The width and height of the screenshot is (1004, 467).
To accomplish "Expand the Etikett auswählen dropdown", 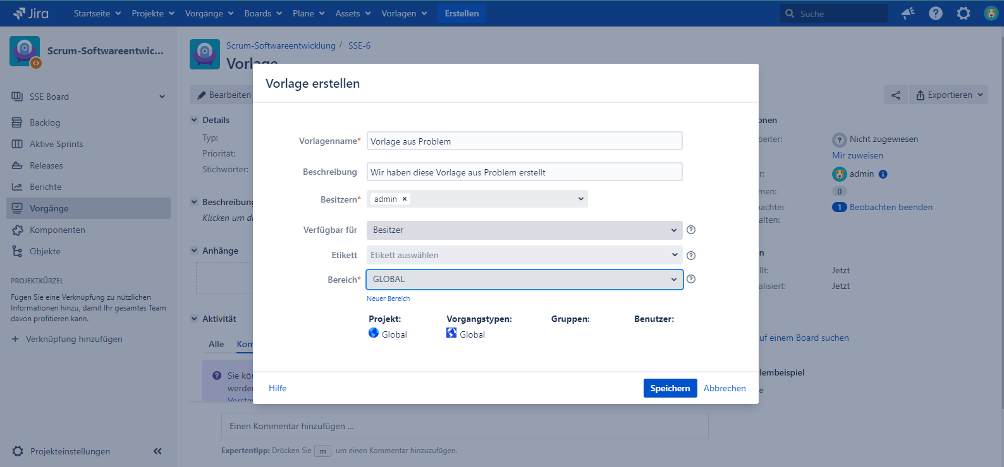I will [524, 255].
